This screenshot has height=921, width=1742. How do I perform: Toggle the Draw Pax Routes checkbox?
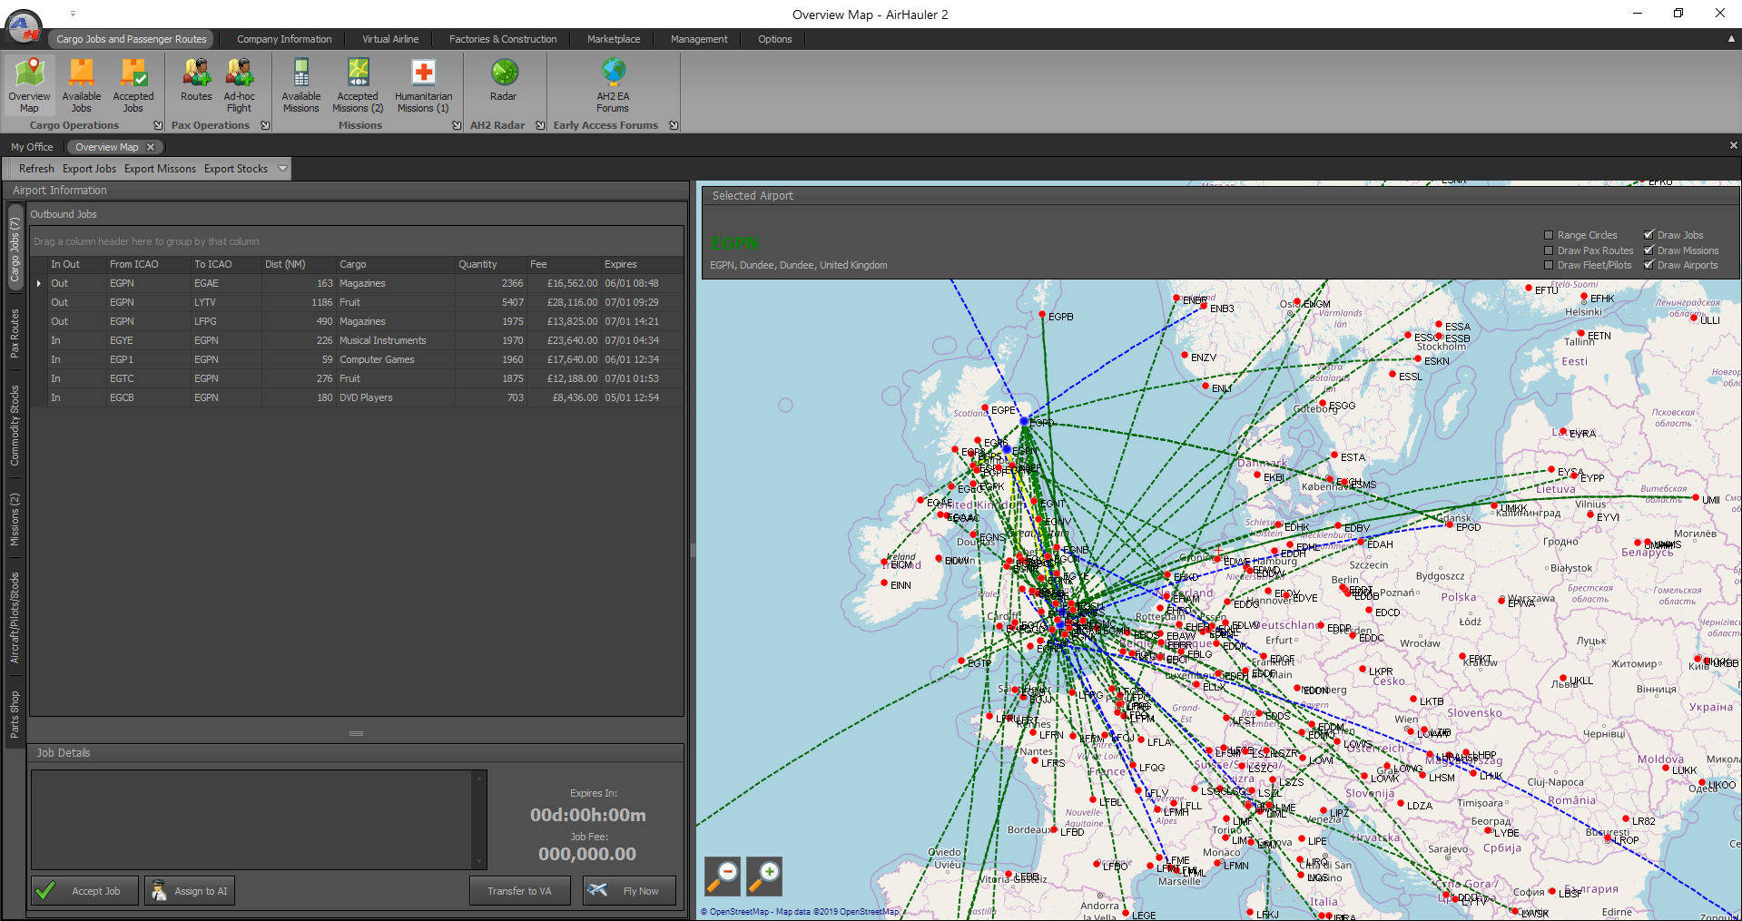click(1549, 250)
